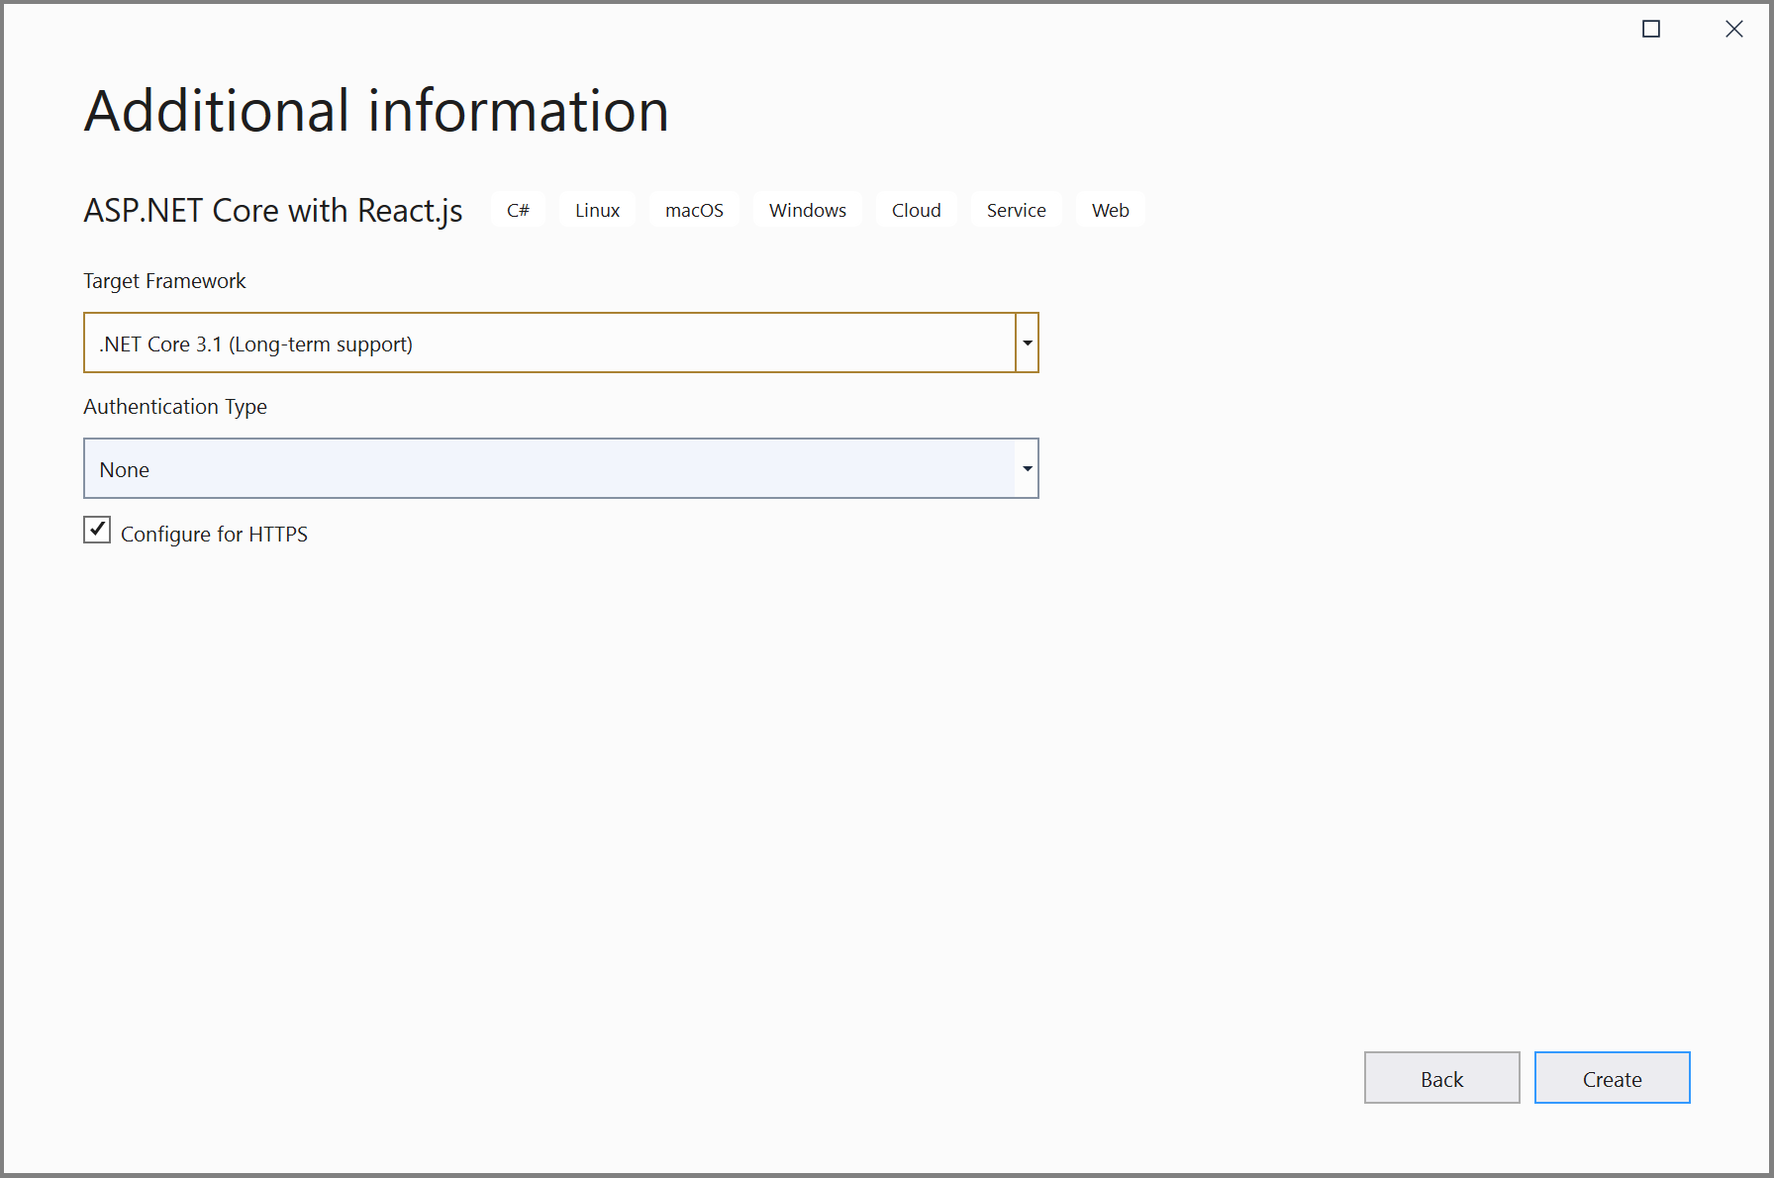Screen dimensions: 1774x1178
Task: Click the Create button
Action: [1612, 1078]
